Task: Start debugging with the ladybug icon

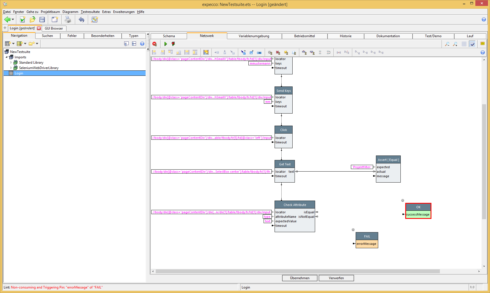Action: tap(173, 44)
